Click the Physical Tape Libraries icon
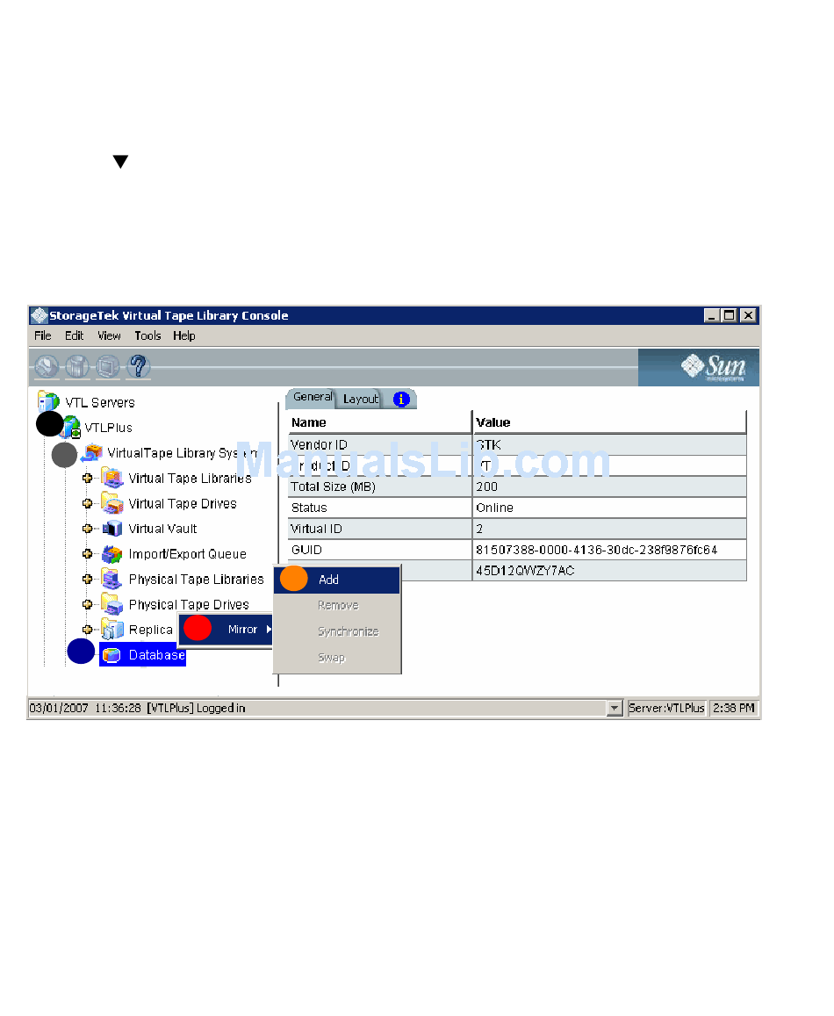Viewport: 834px width, 1016px height. click(112, 580)
